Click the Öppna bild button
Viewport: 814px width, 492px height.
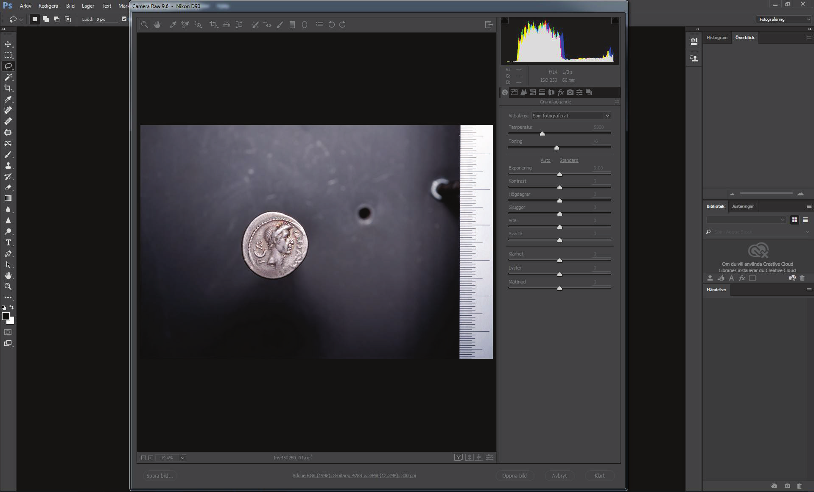point(515,475)
